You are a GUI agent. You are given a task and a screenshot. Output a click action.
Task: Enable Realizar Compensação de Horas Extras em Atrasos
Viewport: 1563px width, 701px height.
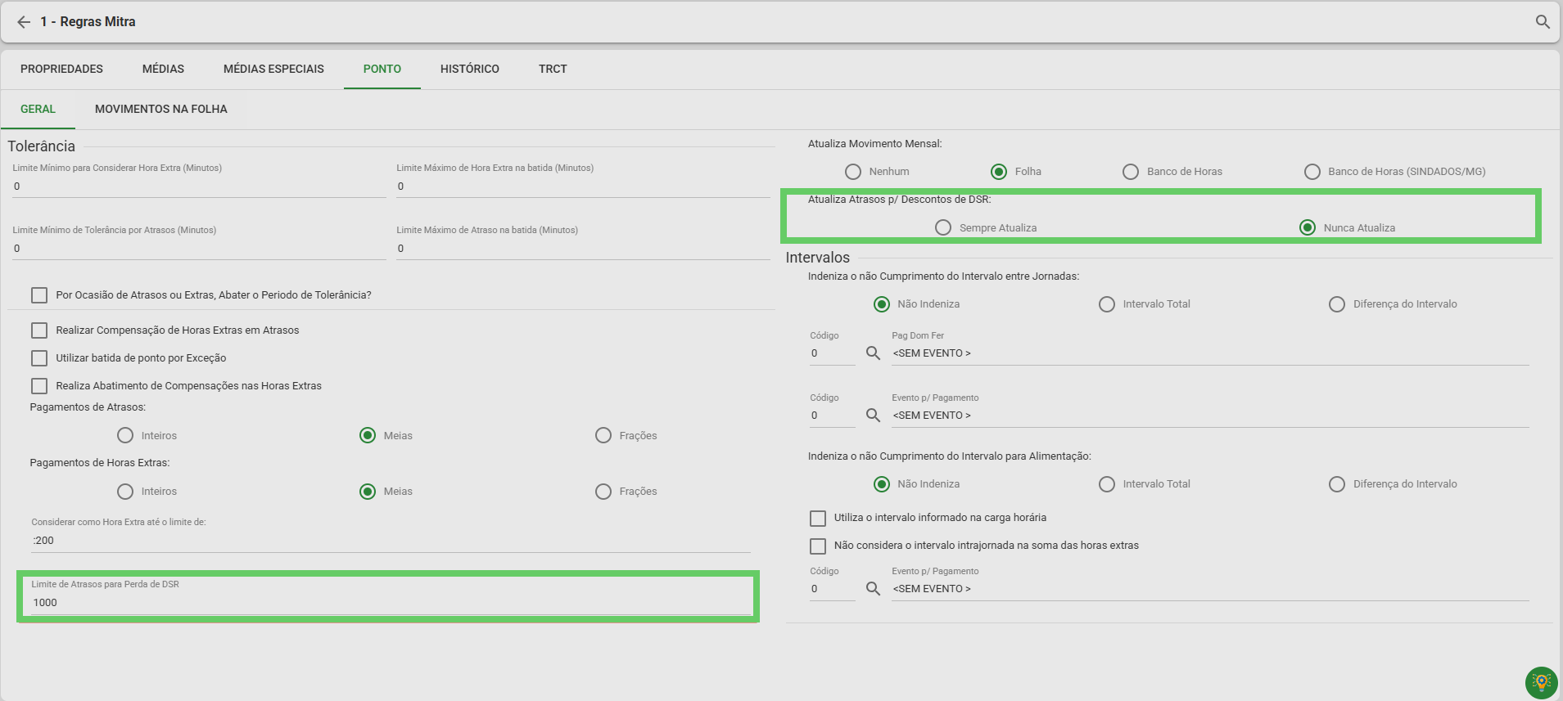[x=39, y=330]
